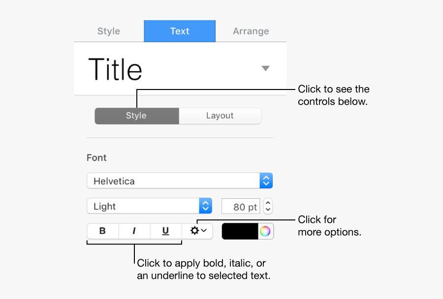The image size is (443, 299).
Task: Switch to the Style tab at top
Action: (x=109, y=31)
